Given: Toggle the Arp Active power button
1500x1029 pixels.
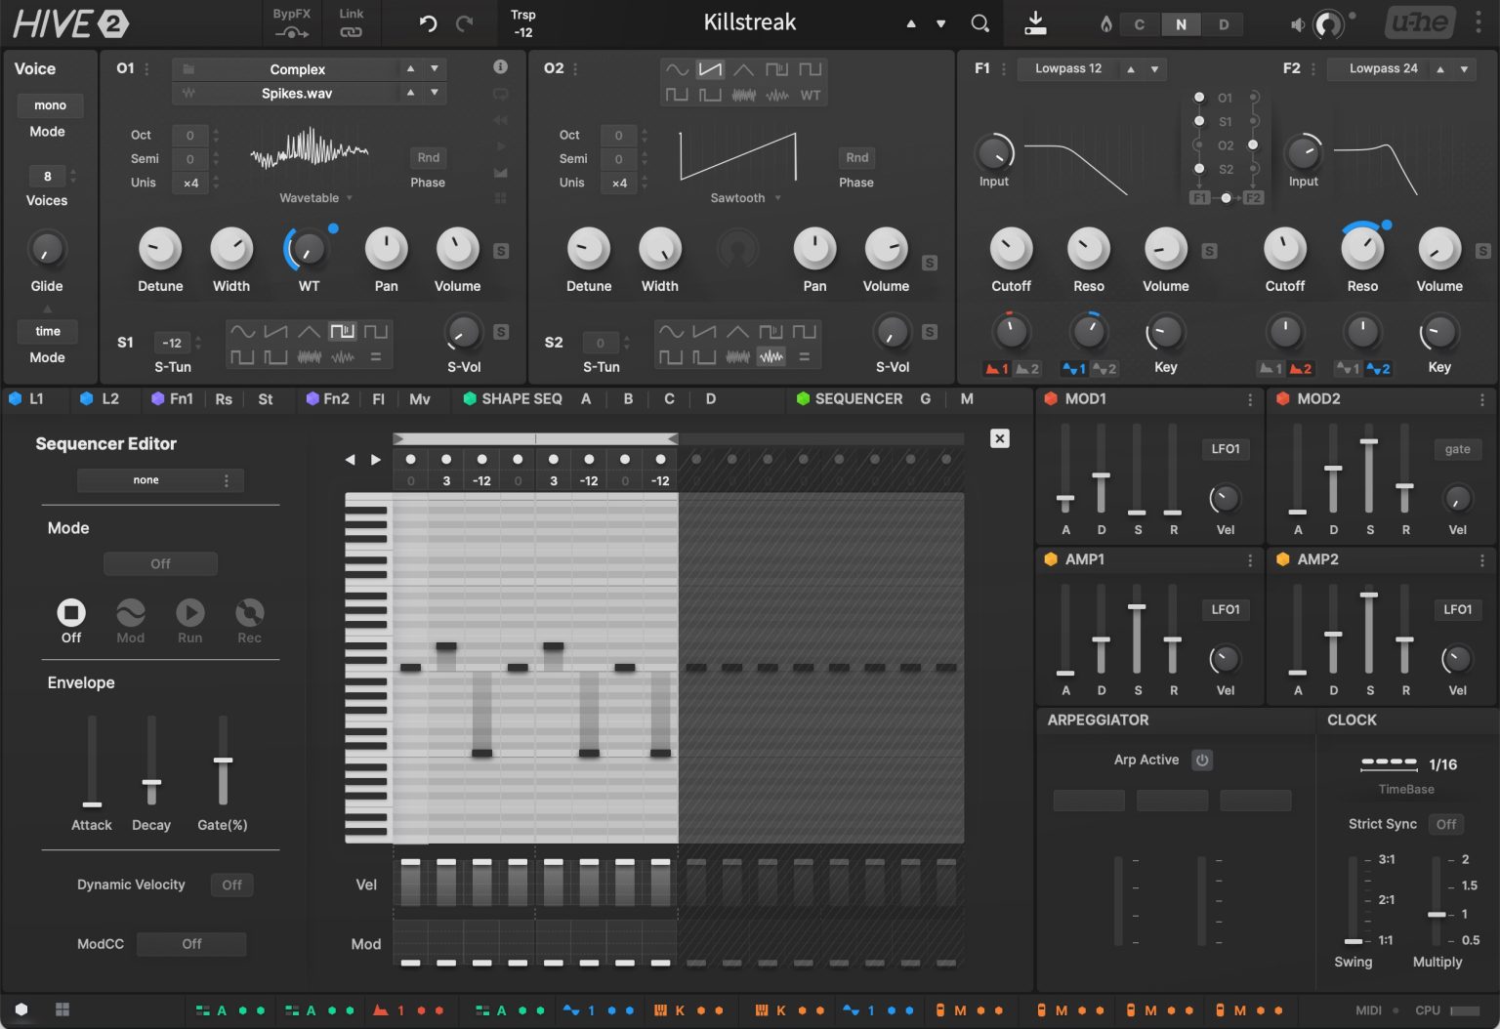Looking at the screenshot, I should coord(1202,760).
